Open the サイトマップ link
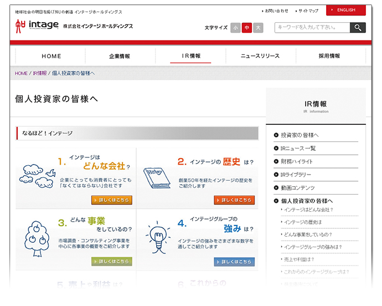 [307, 11]
